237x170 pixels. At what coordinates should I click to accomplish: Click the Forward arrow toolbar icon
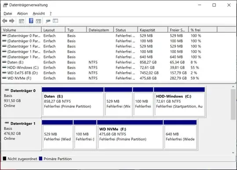[12, 21]
